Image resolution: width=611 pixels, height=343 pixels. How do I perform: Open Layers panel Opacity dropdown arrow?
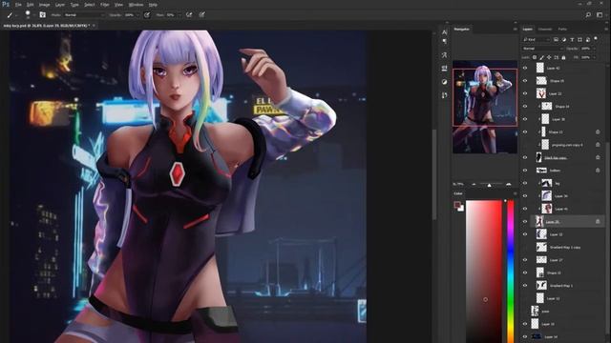pyautogui.click(x=594, y=49)
